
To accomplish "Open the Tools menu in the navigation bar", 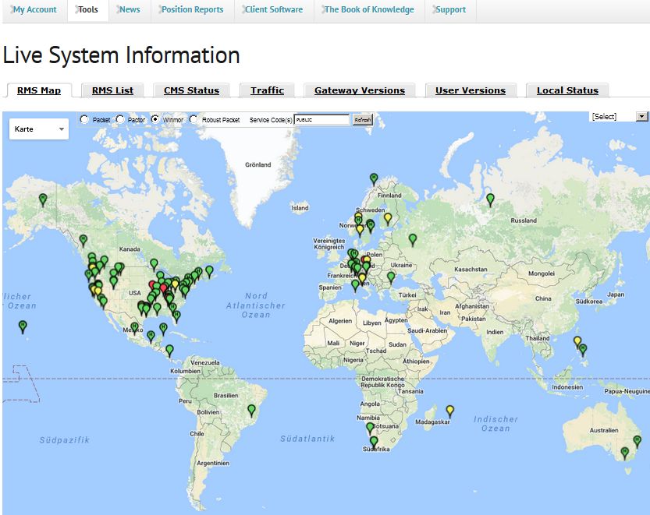I will [x=87, y=10].
